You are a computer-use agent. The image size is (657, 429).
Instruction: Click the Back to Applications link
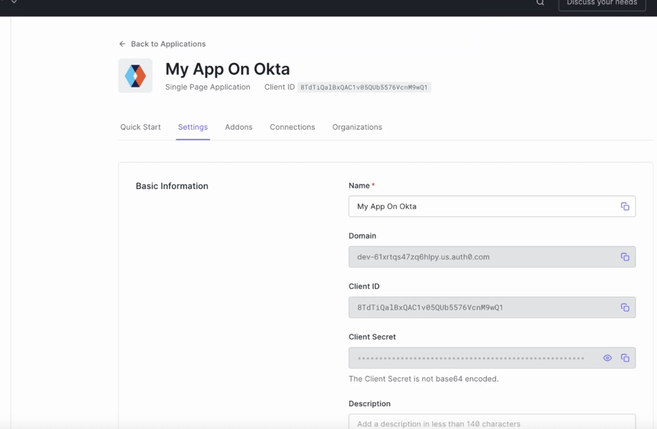168,44
